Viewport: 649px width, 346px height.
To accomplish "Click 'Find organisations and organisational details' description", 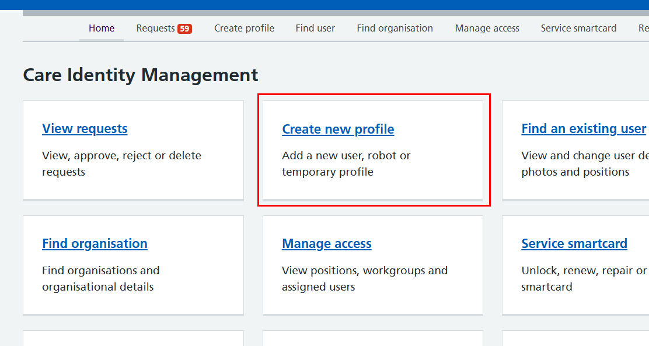I will click(100, 278).
